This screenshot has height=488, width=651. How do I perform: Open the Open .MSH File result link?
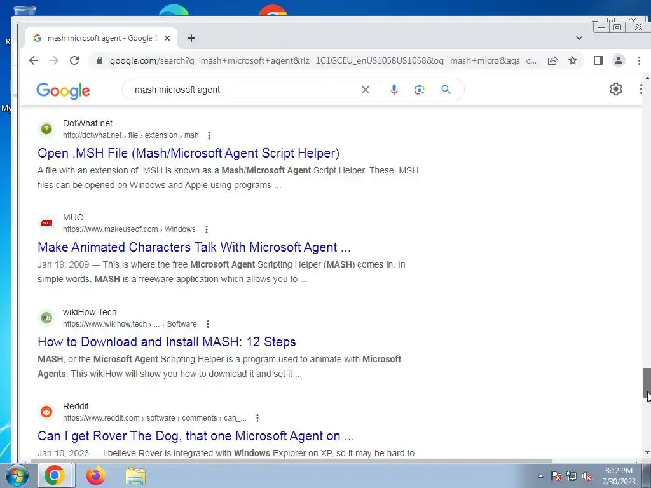click(188, 153)
